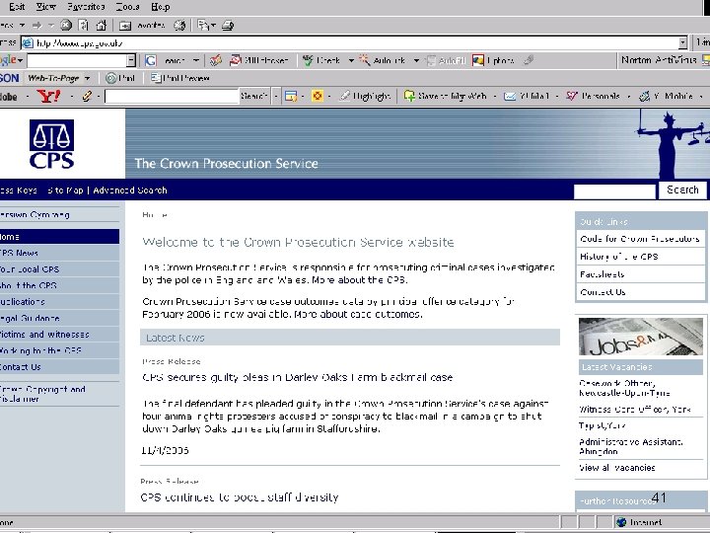Click the Save to My Web icon
710x533 pixels.
pos(409,96)
